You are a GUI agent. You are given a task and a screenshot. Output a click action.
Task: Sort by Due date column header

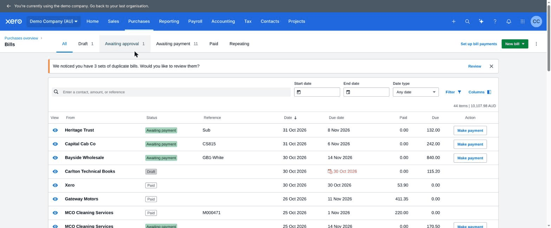336,118
